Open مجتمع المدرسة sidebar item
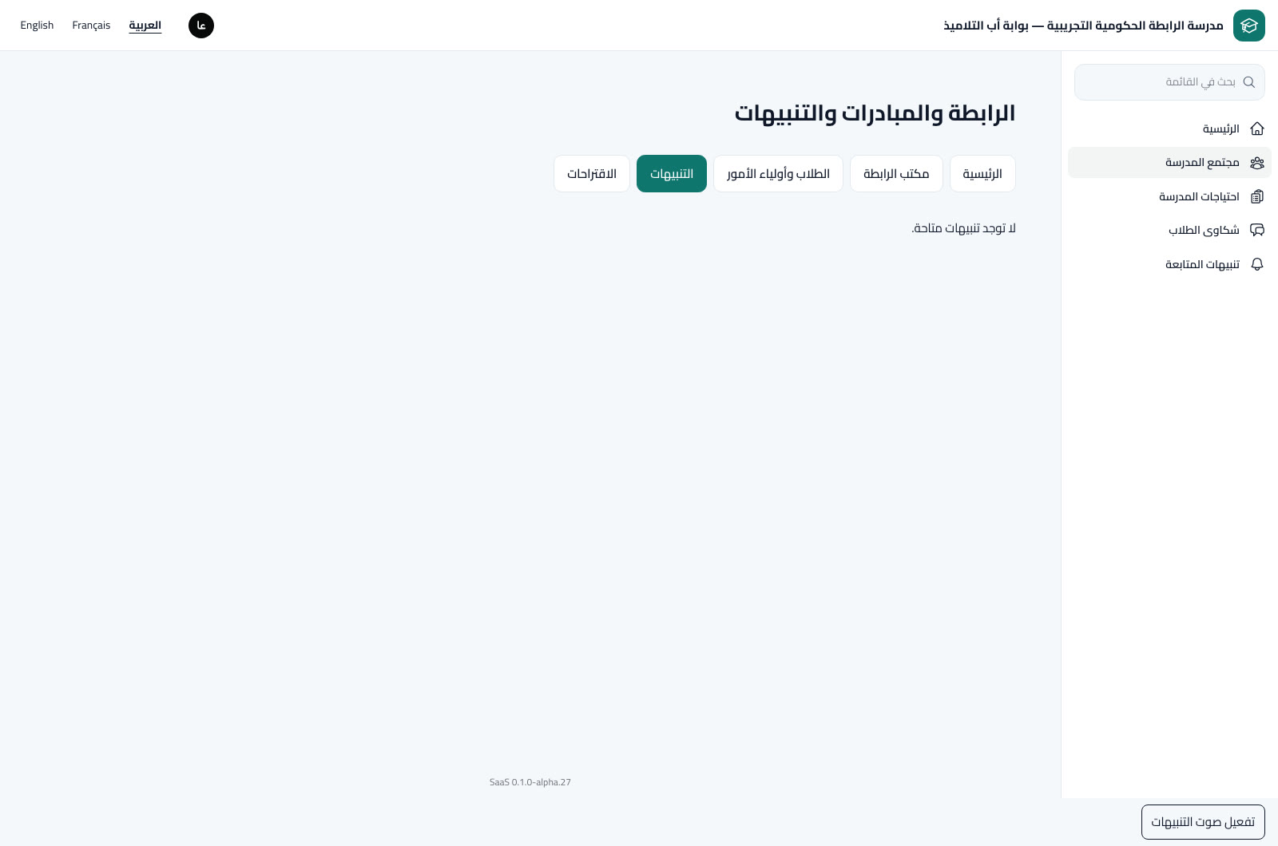The image size is (1278, 846). click(x=1169, y=163)
